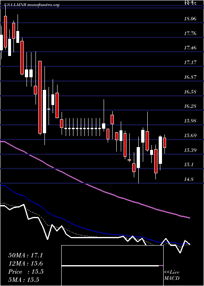
Task: Click the MACD indicator box
Action: tap(112, 266)
